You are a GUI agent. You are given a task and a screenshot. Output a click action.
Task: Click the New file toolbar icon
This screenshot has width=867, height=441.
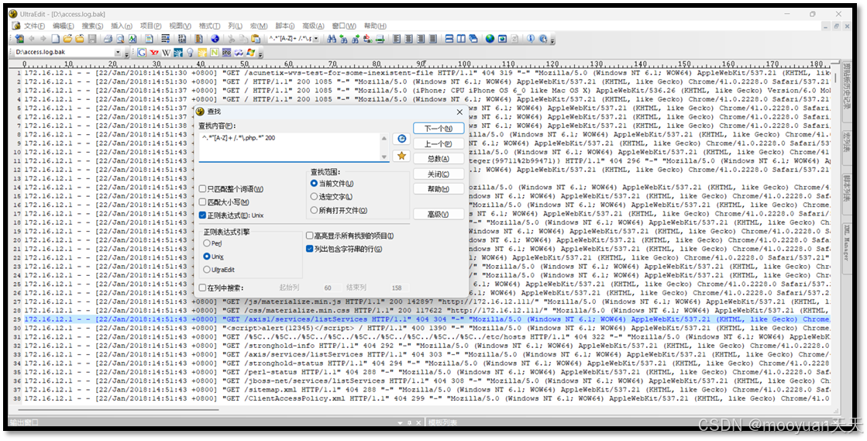[x=55, y=39]
